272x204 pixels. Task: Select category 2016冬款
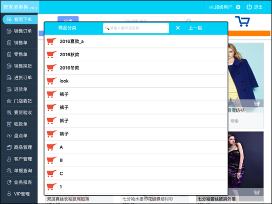point(136,67)
